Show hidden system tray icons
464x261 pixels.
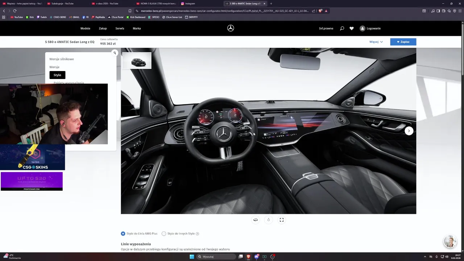[x=425, y=257]
